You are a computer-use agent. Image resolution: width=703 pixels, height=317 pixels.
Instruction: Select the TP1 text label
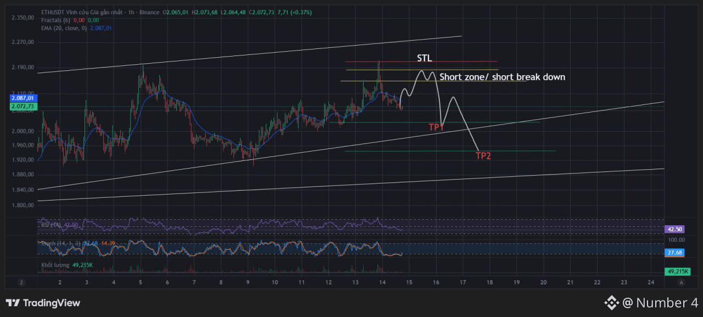click(436, 127)
